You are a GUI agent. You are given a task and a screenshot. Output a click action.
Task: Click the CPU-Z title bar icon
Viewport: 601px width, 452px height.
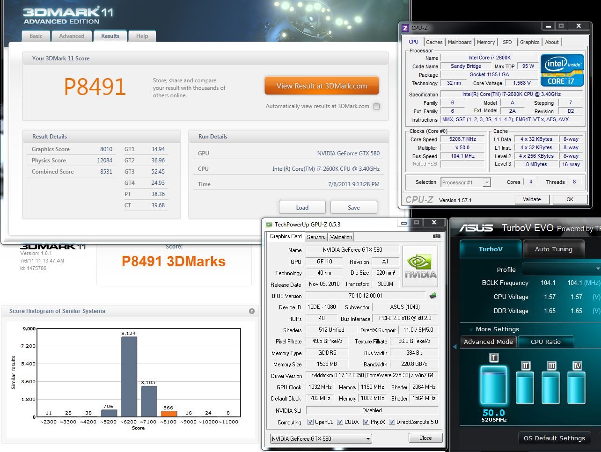pyautogui.click(x=405, y=28)
